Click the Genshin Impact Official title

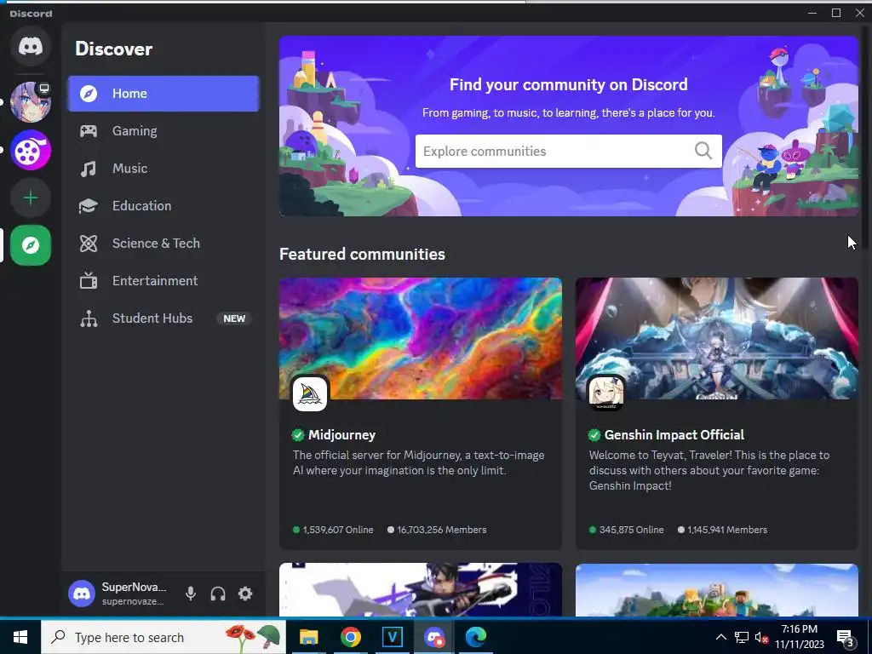coord(674,435)
